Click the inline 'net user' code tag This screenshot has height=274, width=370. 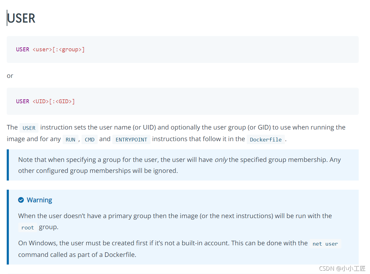click(325, 244)
